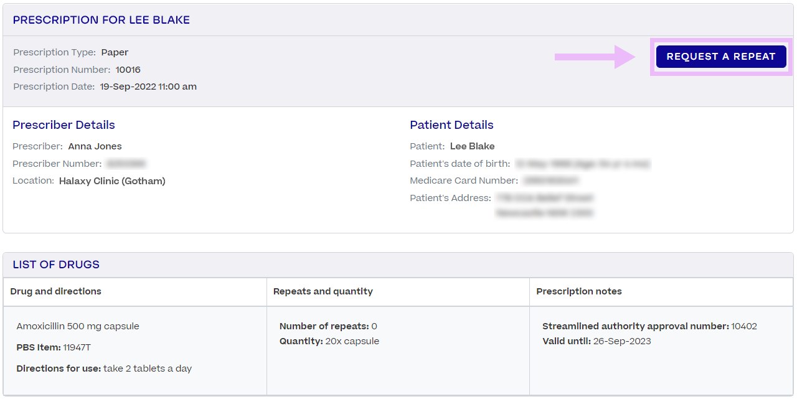Click the Repeats and quantity column header
797x399 pixels.
click(323, 291)
